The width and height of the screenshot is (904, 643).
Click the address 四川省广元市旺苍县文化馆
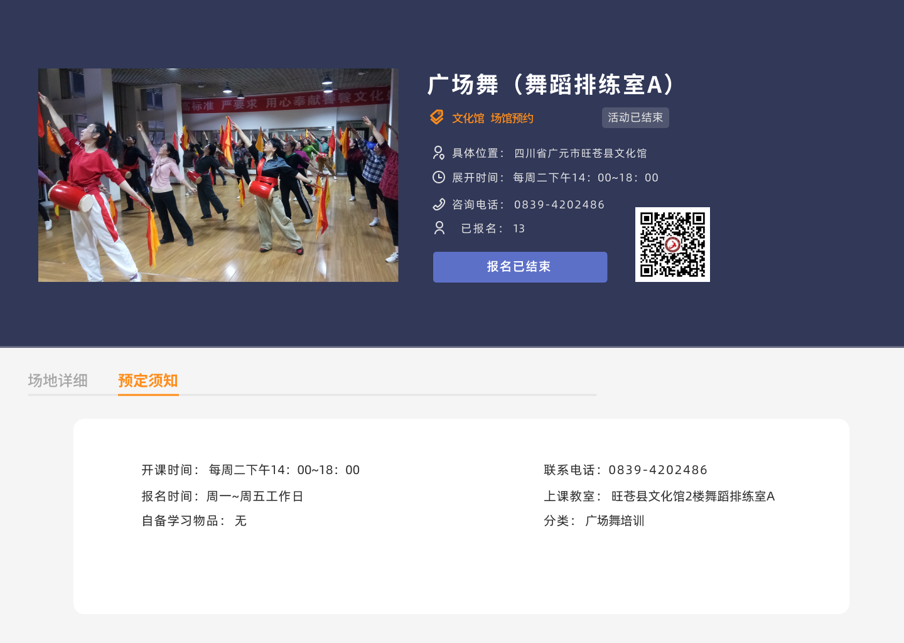coord(580,153)
